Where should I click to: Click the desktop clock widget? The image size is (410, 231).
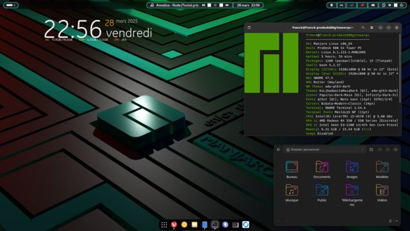[98, 30]
